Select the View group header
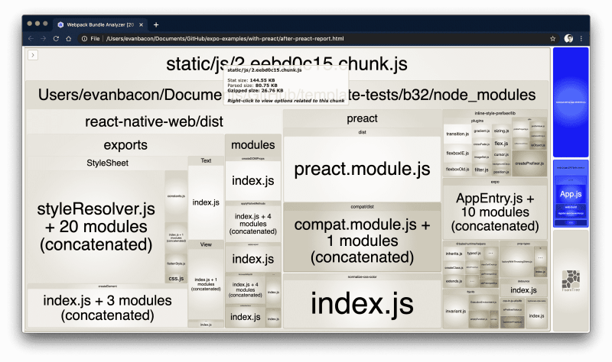612x362 pixels. [x=206, y=244]
